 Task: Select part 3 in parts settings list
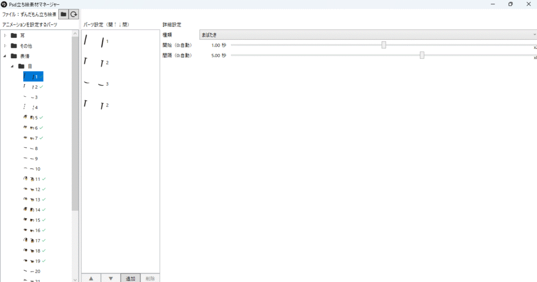[97, 84]
